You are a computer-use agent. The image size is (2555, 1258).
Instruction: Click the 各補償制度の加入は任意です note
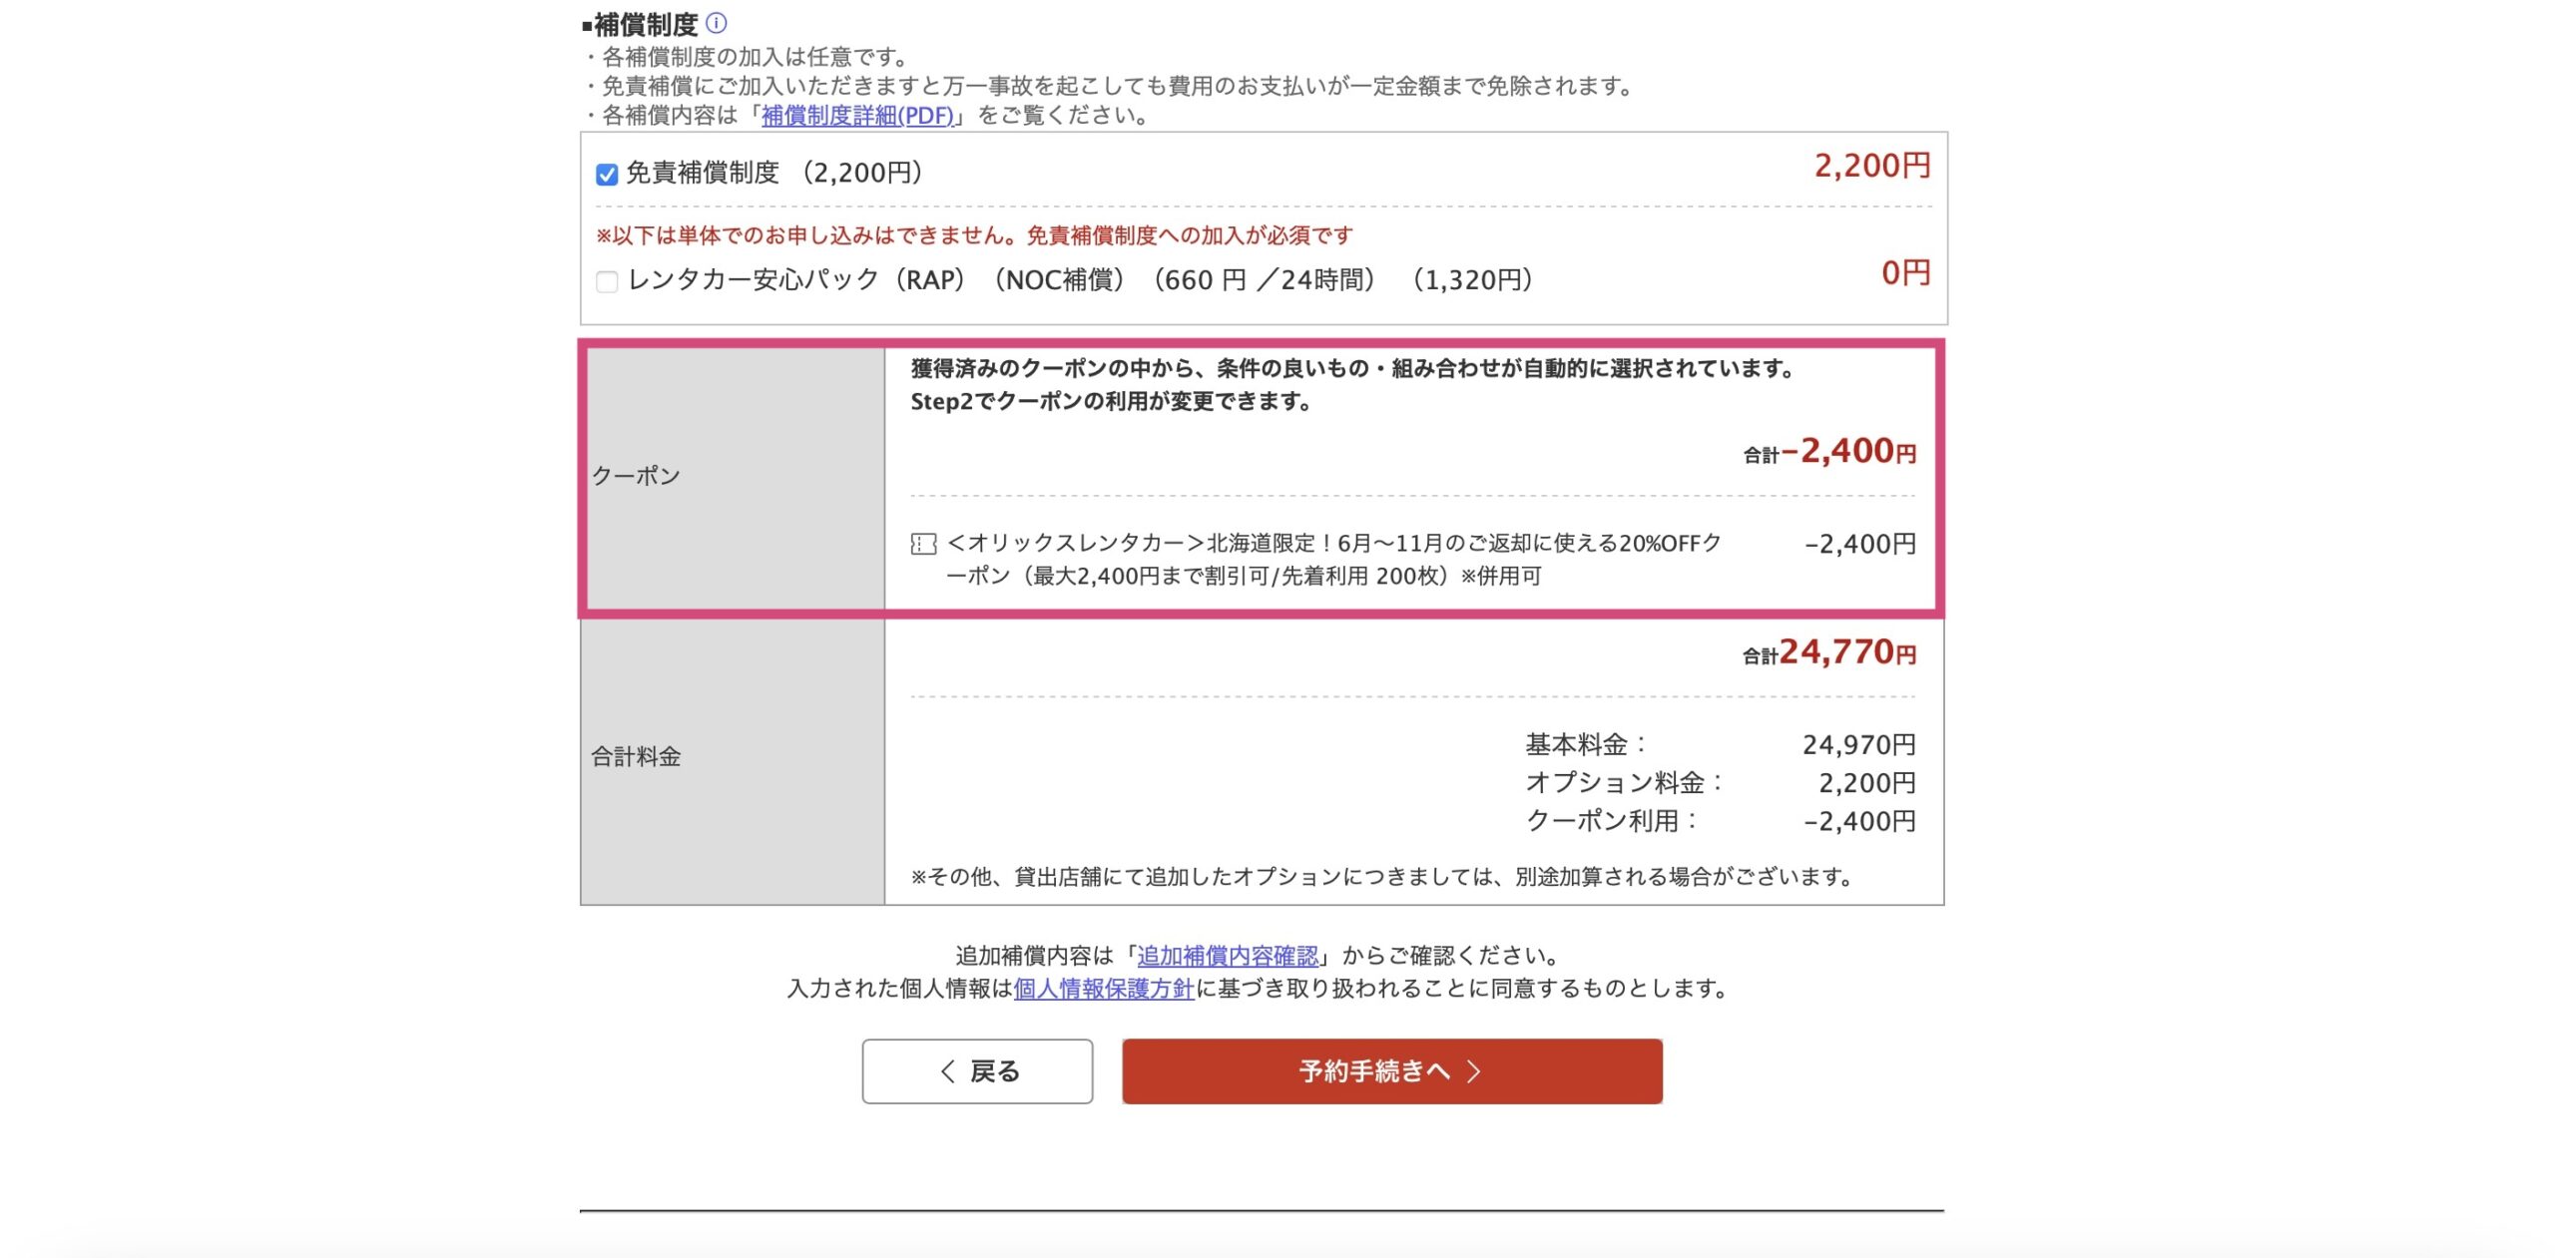[749, 57]
